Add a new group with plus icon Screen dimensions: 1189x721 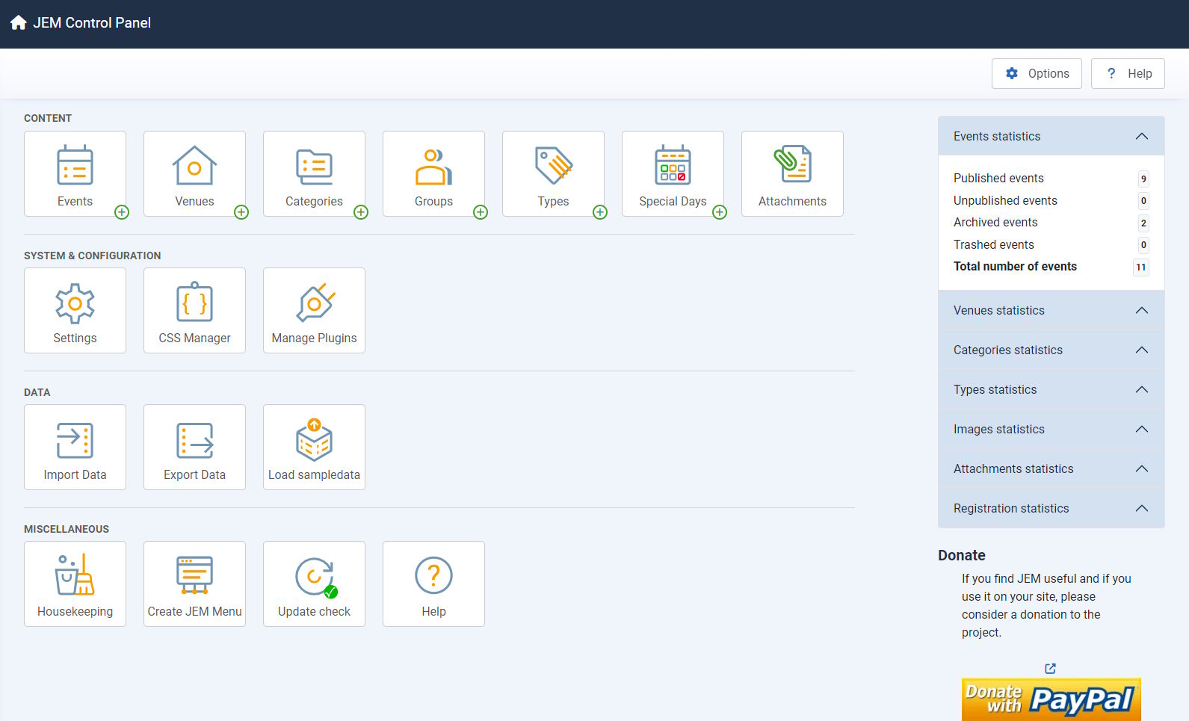click(481, 212)
